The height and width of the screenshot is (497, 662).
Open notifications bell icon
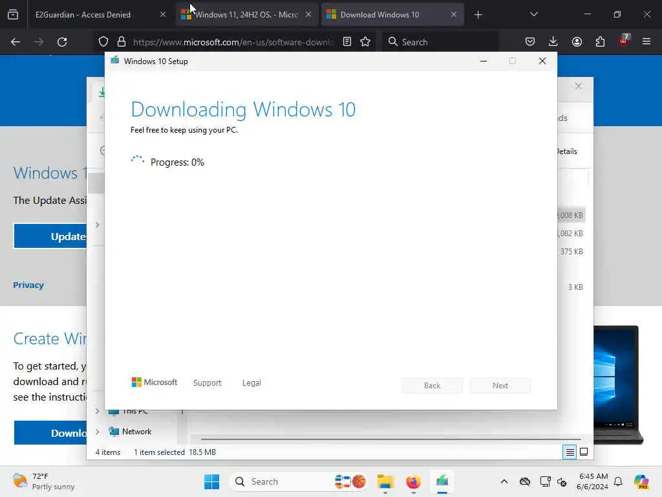618,481
